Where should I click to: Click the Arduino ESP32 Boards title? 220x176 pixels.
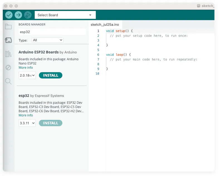[39, 52]
